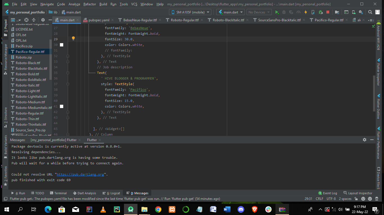This screenshot has width=384, height=215.
Task: Open Discord from Windows taskbar
Action: pos(241,209)
